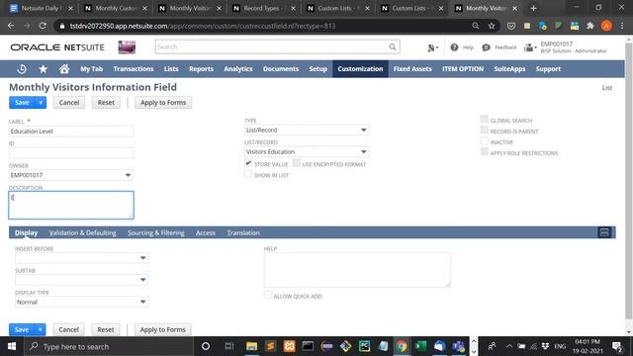Open Chrome profile avatar
This screenshot has width=633, height=356.
606,26
